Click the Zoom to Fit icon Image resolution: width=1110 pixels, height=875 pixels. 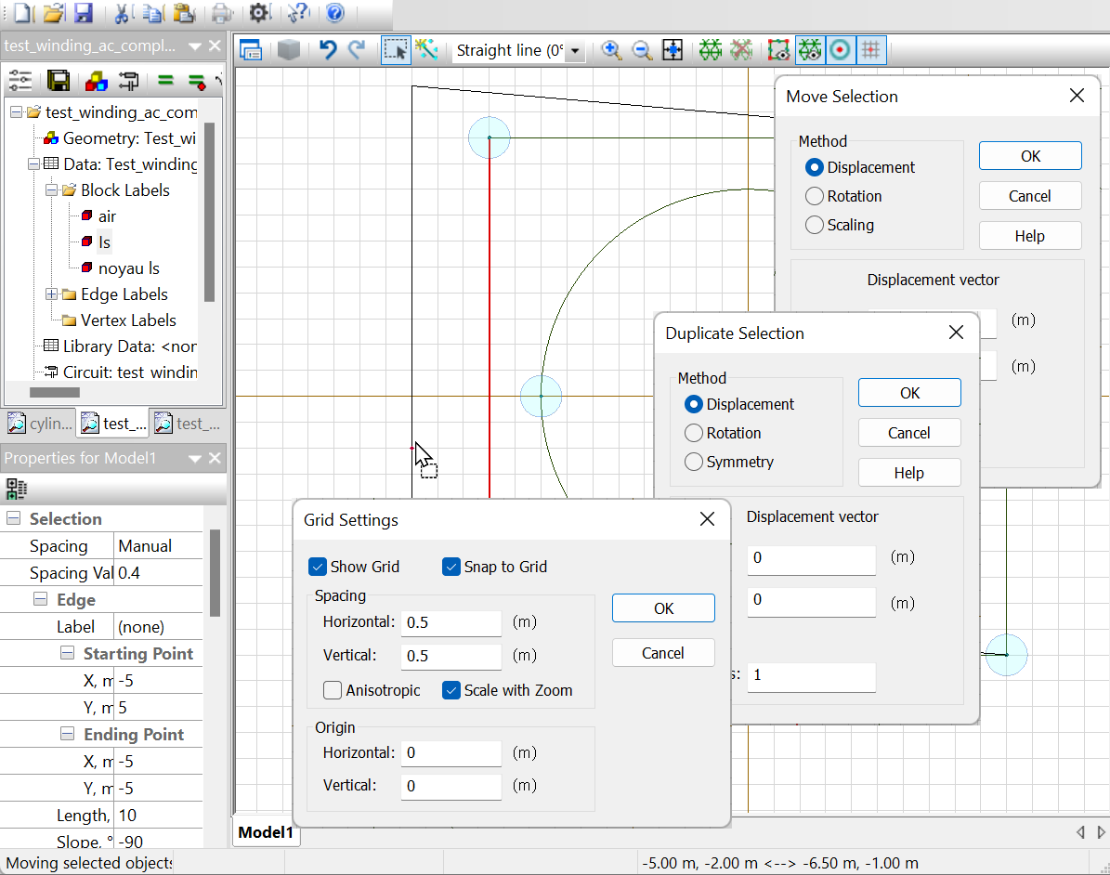coord(673,50)
